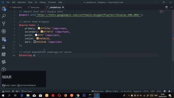Close unsaved _variabel.scss tab via dot
The height and width of the screenshot is (98, 174).
(x=63, y=7)
